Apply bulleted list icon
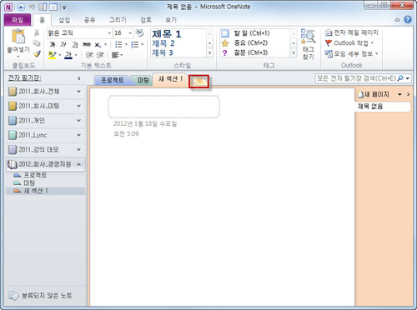The width and height of the screenshot is (417, 310). point(118,44)
